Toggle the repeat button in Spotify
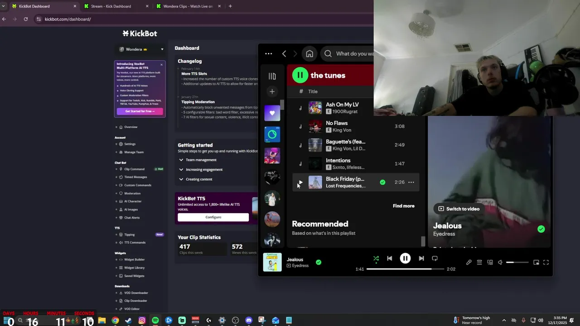The image size is (580, 326). click(435, 259)
